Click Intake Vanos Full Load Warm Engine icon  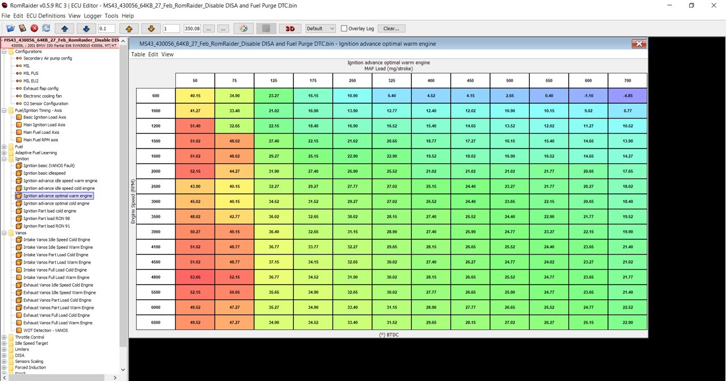19,278
